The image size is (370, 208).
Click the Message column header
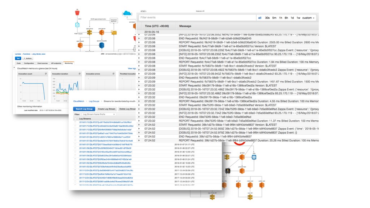click(185, 26)
